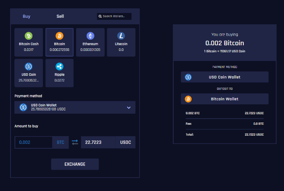284x191 pixels.
Task: Click Litecoin balance 0.0
Action: coord(121,50)
